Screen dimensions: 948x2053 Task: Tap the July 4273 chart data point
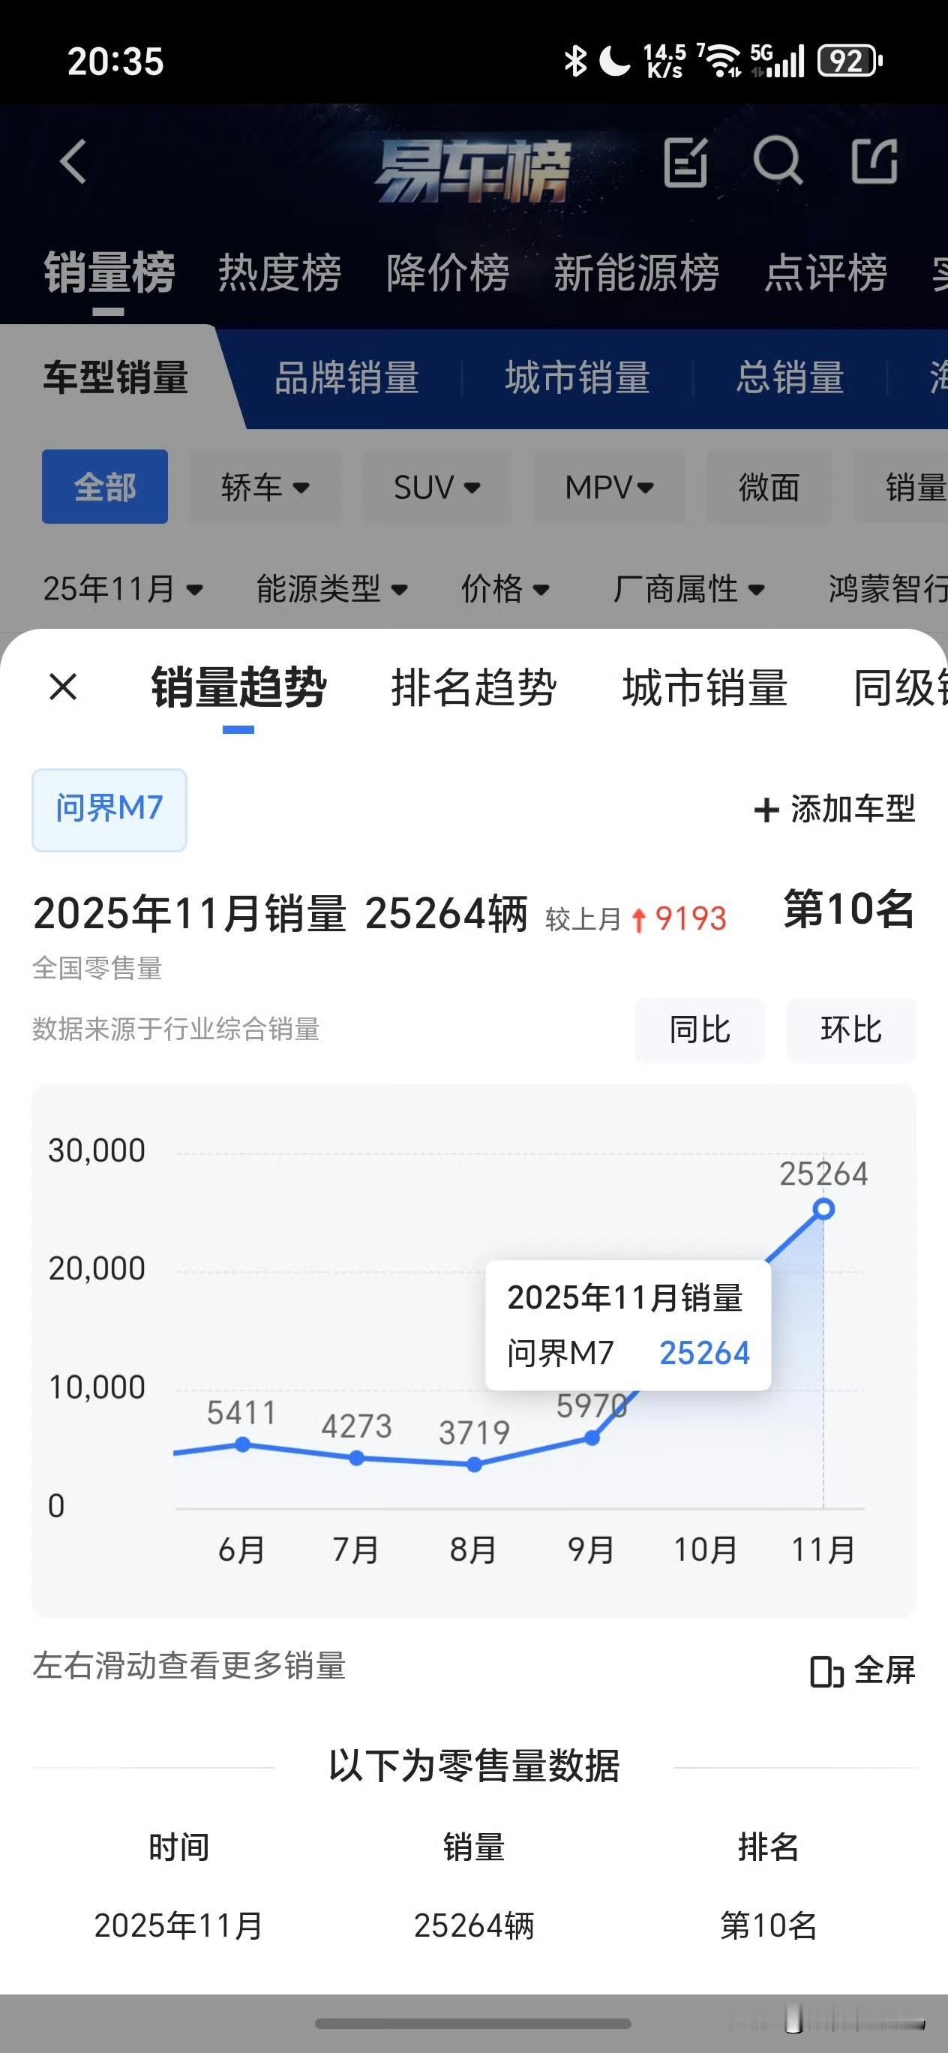(357, 1458)
